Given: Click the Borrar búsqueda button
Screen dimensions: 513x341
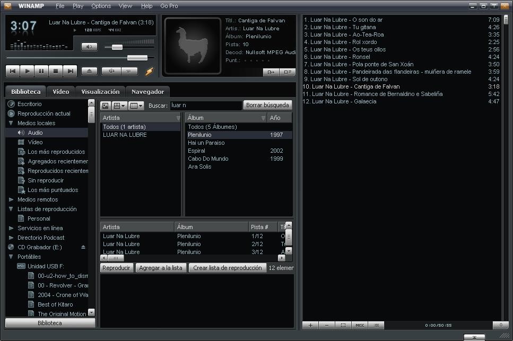Looking at the screenshot, I should (266, 104).
